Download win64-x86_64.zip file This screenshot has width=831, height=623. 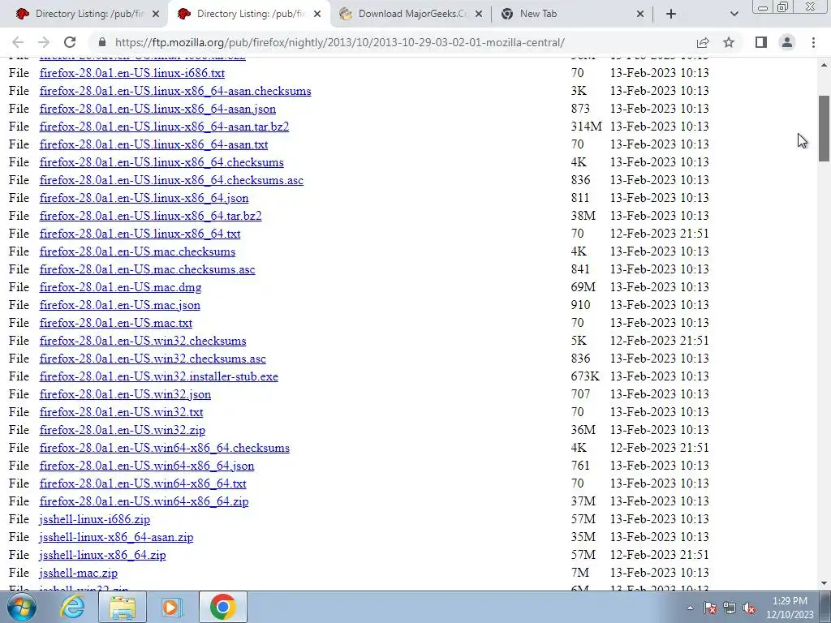pyautogui.click(x=144, y=501)
